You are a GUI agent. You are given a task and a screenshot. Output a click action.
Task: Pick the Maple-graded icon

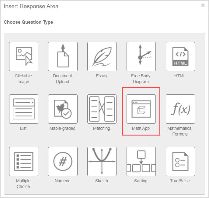[x=63, y=109]
